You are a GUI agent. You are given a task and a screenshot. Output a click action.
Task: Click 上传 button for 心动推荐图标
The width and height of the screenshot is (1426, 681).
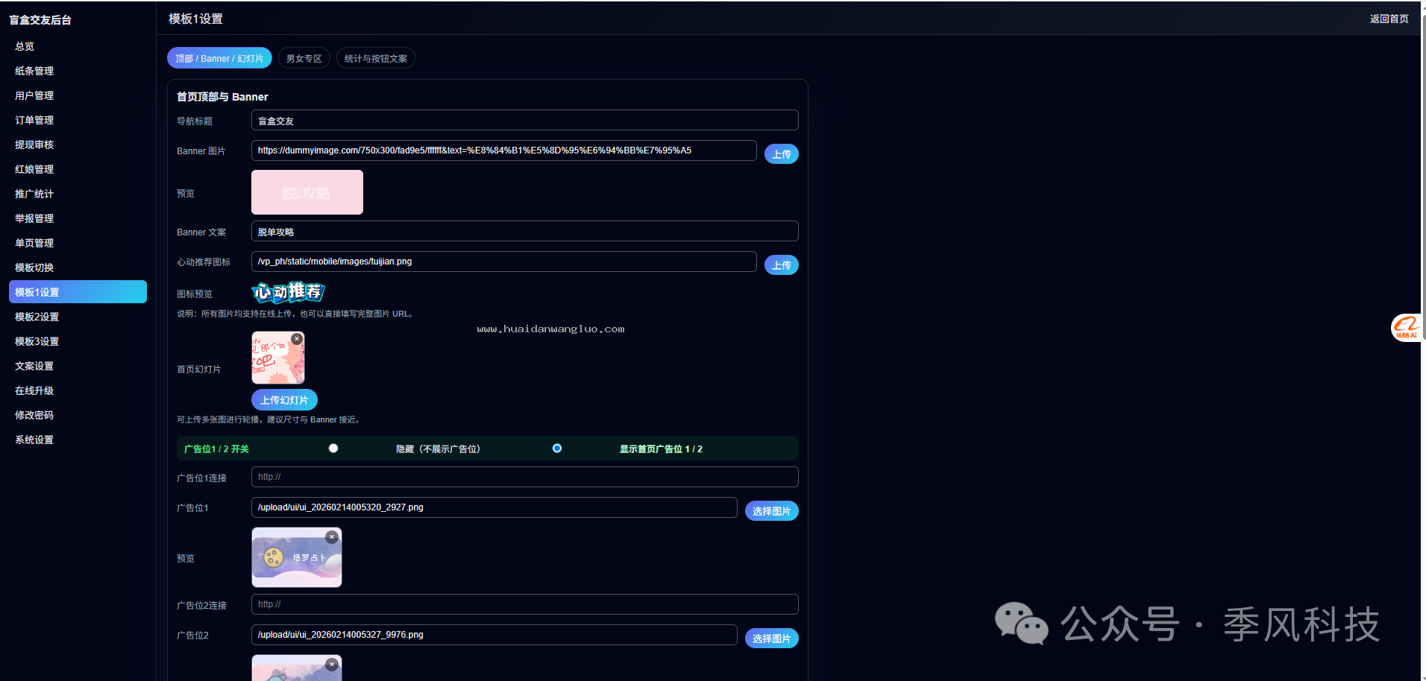(782, 265)
